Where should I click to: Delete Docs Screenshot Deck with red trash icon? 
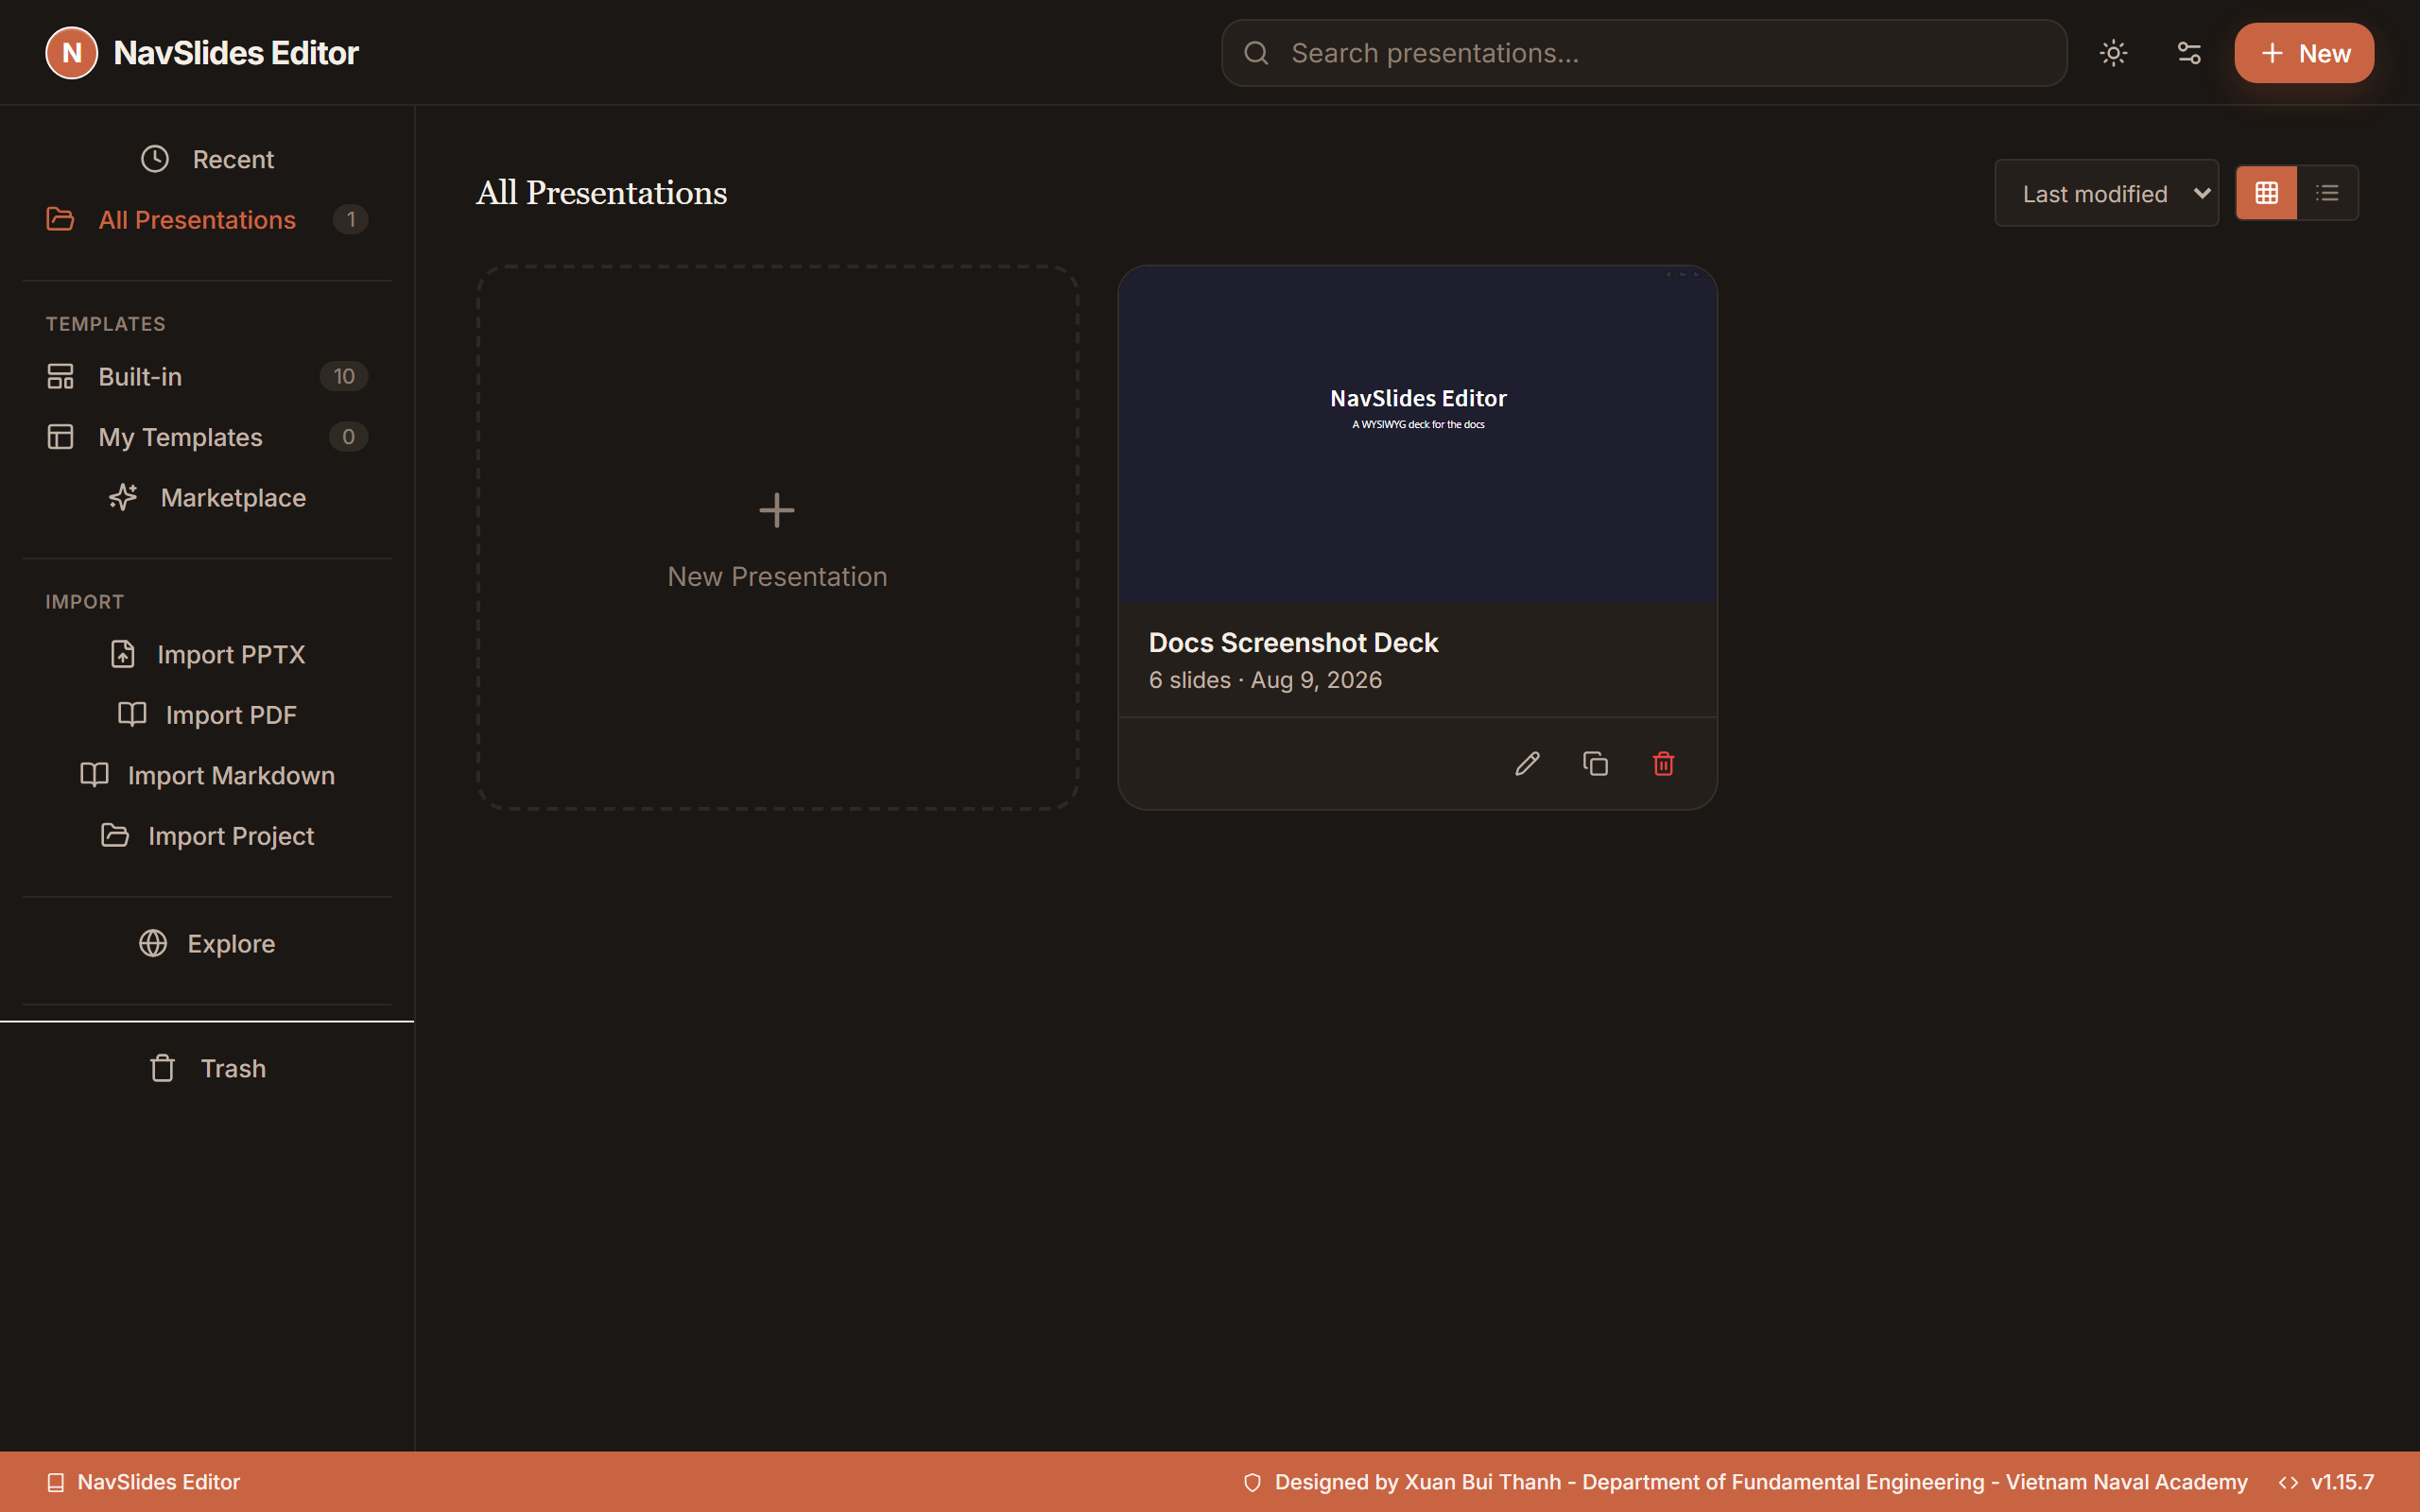(x=1663, y=764)
